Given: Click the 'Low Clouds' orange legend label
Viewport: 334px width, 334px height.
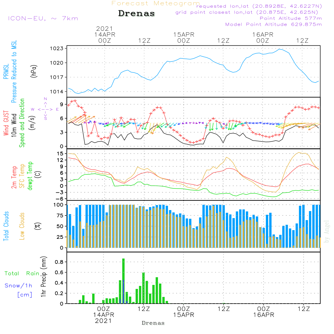Looking at the screenshot, I should 22,226.
